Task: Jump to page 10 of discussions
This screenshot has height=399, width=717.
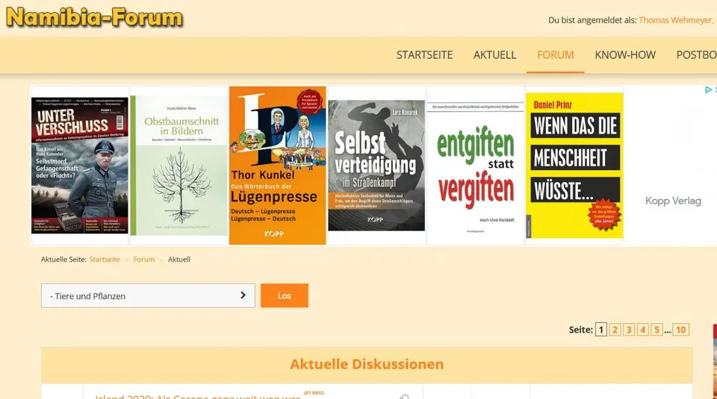Action: pos(681,330)
